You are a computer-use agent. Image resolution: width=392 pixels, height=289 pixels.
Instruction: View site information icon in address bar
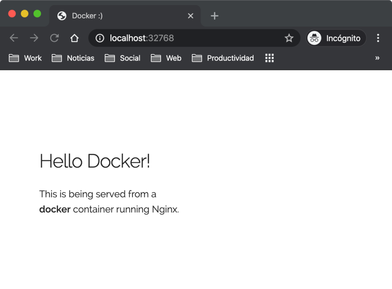[x=100, y=38]
